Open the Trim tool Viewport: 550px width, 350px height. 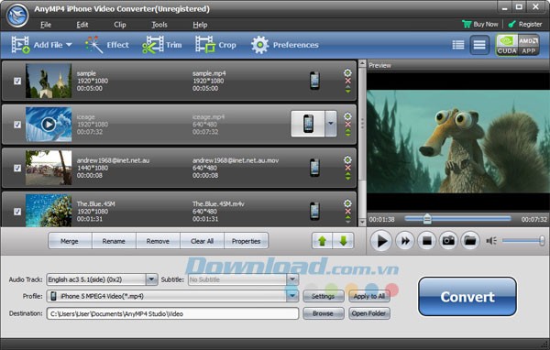[x=162, y=45]
